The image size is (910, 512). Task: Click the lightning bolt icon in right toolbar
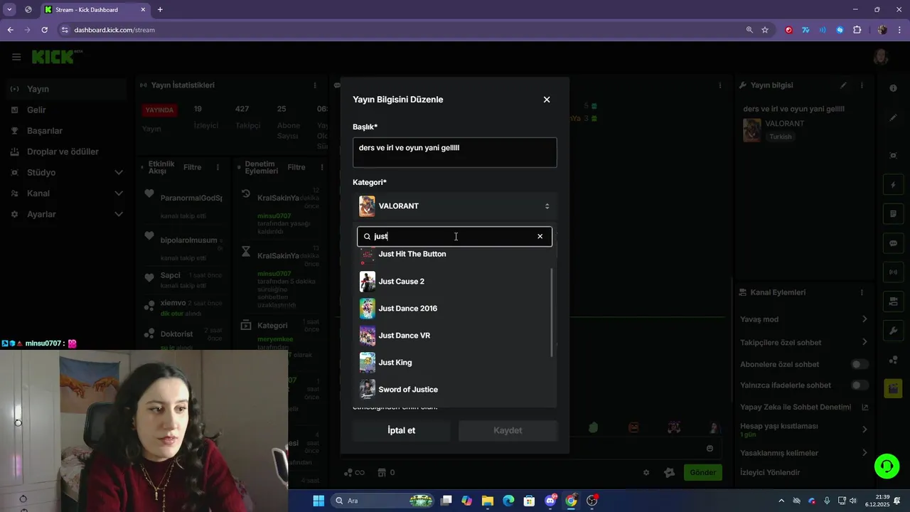pos(894,185)
